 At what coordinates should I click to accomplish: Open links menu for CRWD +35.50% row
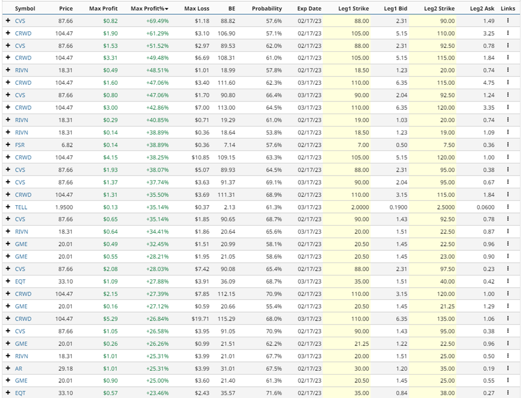[x=508, y=195]
